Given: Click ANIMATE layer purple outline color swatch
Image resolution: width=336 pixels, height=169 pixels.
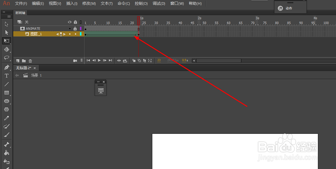Looking at the screenshot, I should click(x=81, y=28).
